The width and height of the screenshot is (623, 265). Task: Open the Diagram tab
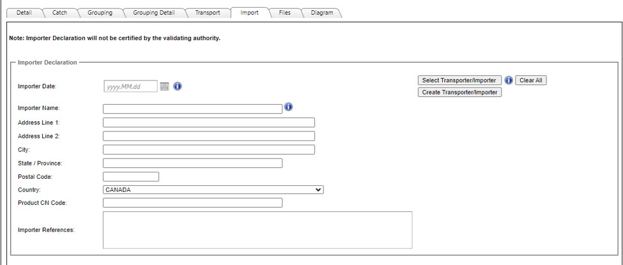[x=322, y=13]
